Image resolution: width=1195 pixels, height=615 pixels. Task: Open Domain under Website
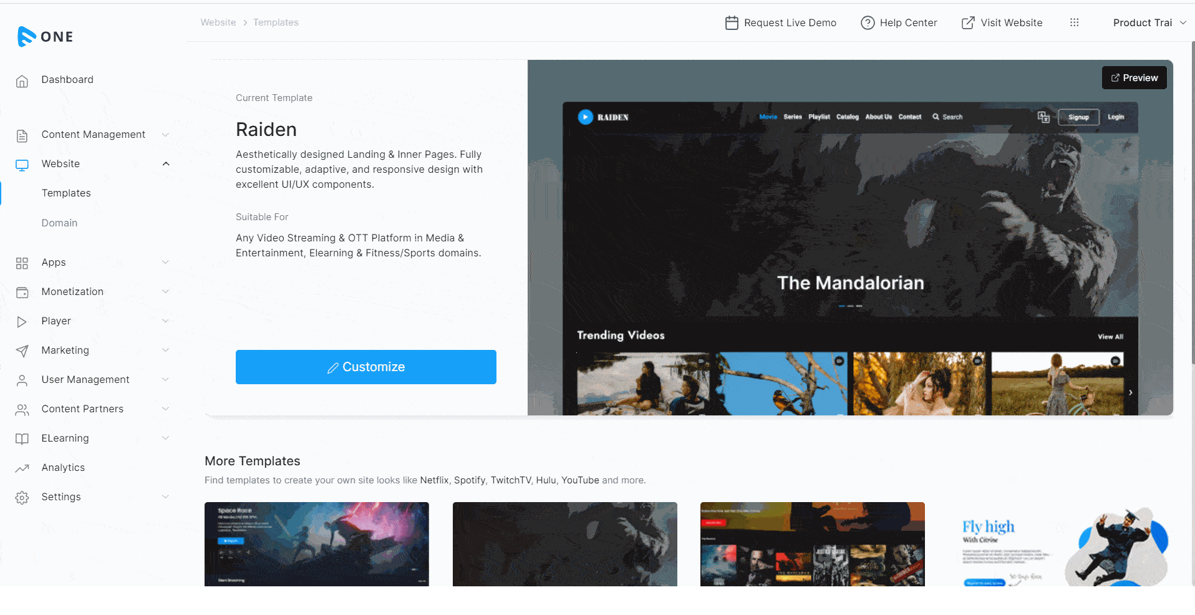tap(59, 223)
